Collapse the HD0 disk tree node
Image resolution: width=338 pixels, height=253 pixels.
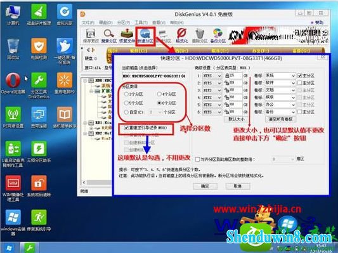pyautogui.click(x=86, y=81)
